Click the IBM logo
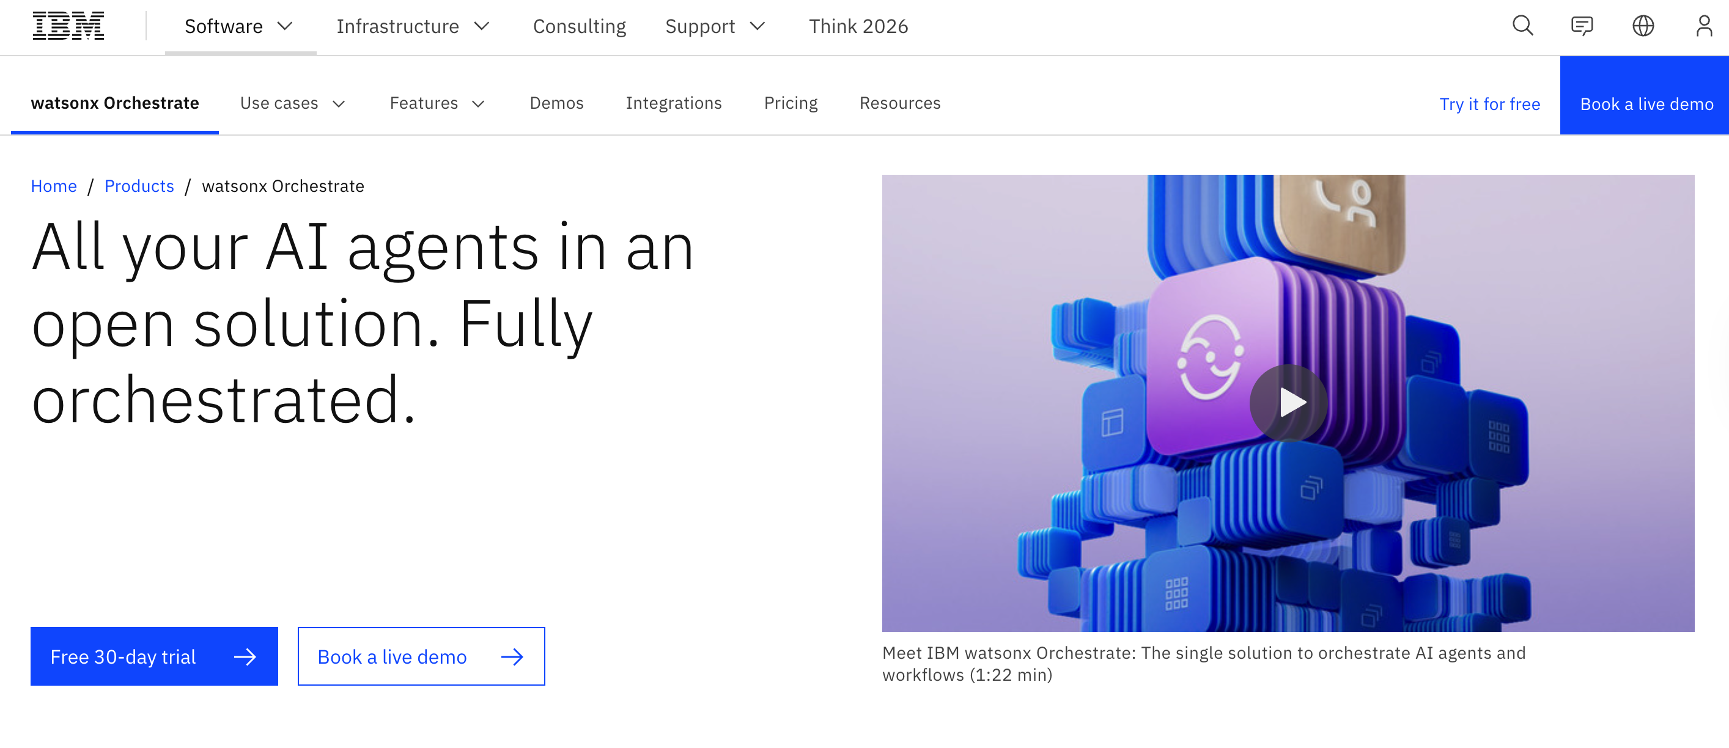The width and height of the screenshot is (1729, 748). click(68, 26)
